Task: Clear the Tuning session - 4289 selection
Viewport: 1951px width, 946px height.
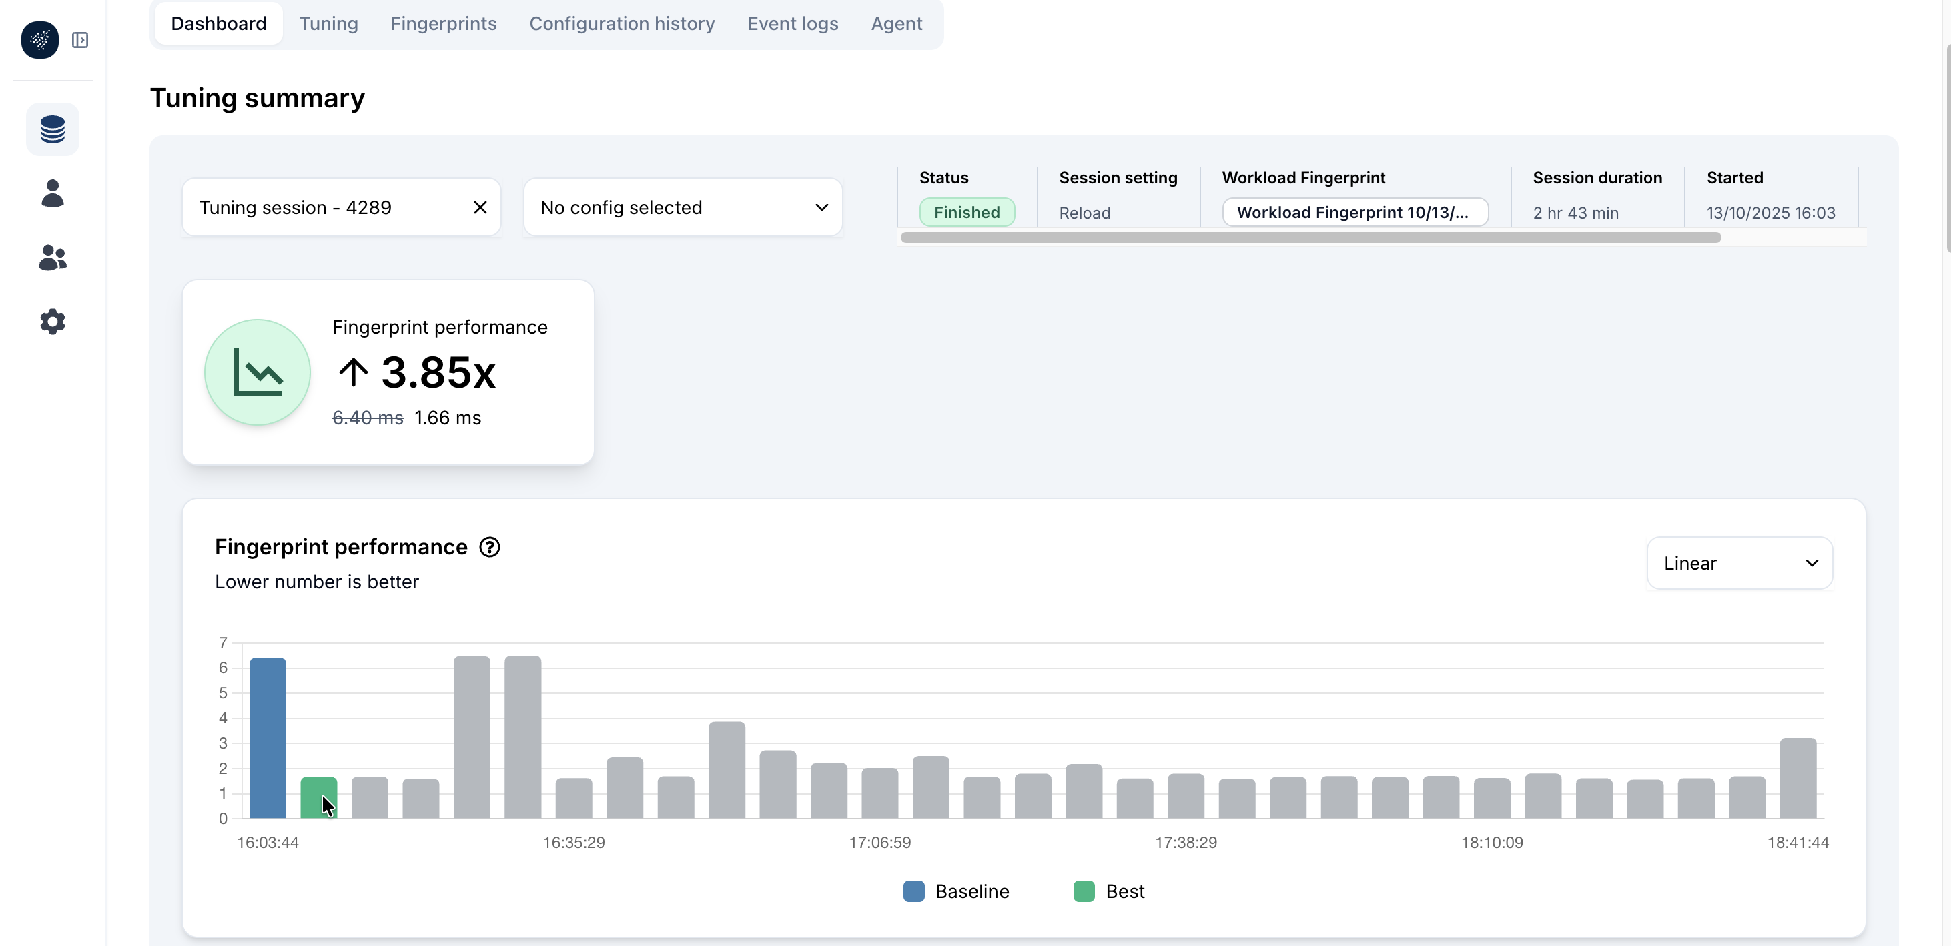Action: [481, 207]
